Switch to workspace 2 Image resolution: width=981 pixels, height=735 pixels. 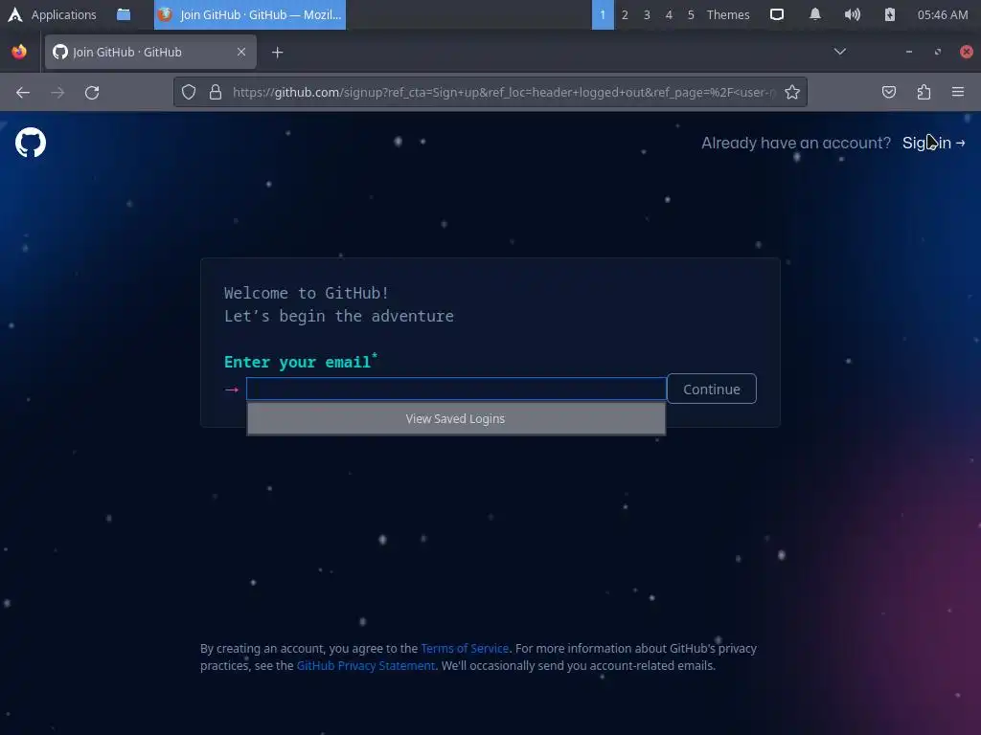click(625, 14)
